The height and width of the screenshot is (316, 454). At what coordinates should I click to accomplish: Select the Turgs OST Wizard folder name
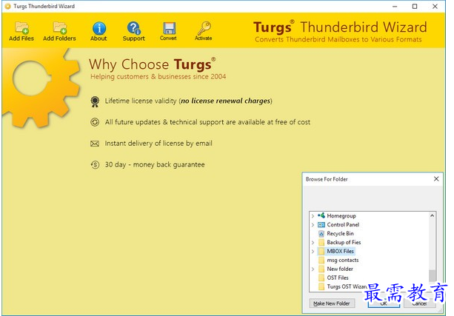(347, 286)
